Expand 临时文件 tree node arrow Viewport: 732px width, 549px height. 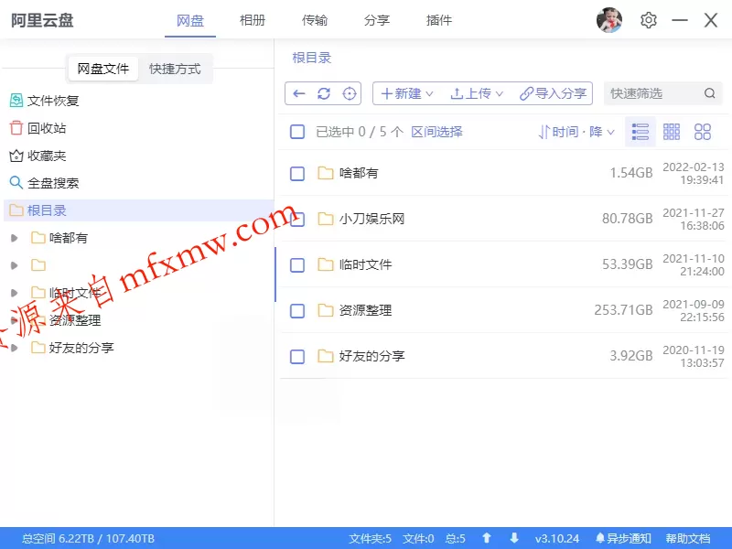click(14, 293)
